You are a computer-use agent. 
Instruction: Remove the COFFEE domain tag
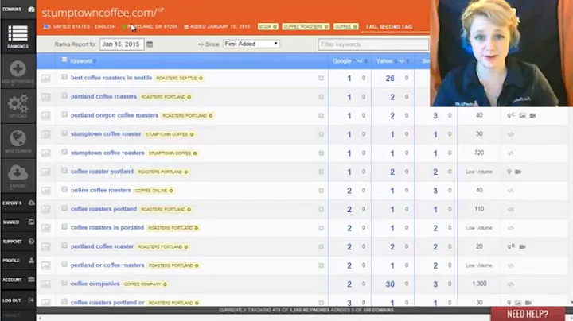pyautogui.click(x=355, y=27)
